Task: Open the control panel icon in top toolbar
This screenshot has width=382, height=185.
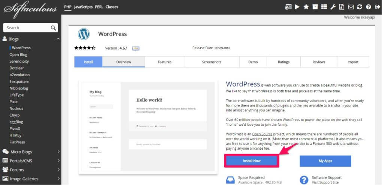Action: click(288, 7)
